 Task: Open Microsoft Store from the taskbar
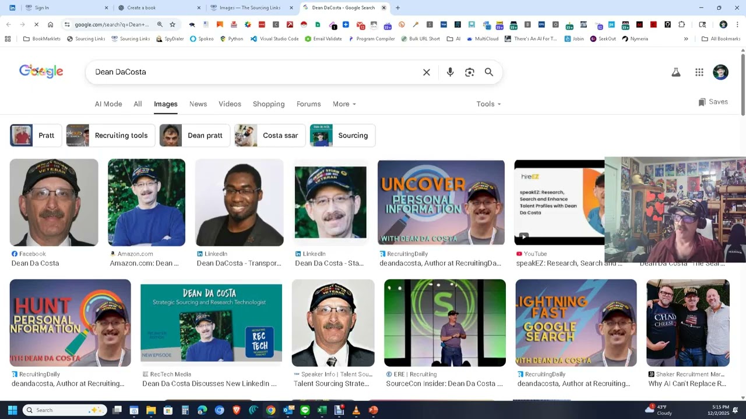coord(168,410)
